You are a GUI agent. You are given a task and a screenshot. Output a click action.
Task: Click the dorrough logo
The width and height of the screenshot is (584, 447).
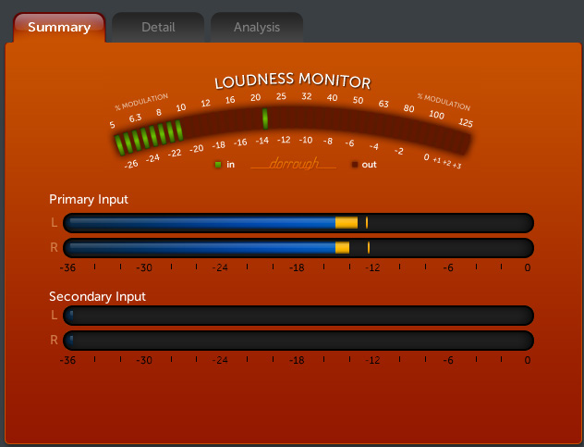pos(294,164)
